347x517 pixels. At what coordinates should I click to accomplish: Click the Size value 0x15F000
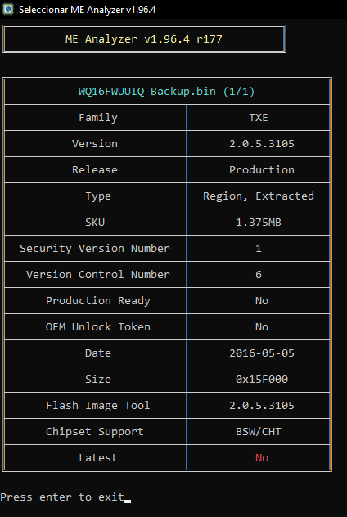(262, 380)
